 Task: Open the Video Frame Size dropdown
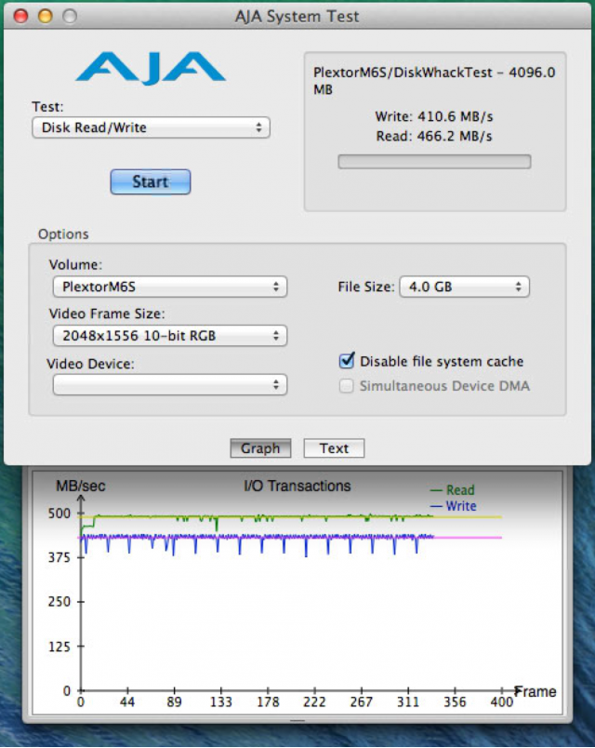point(170,336)
